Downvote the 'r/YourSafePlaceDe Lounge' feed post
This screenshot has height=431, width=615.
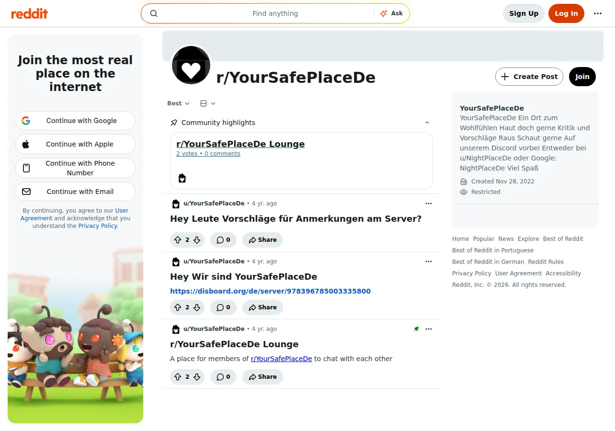tap(197, 377)
